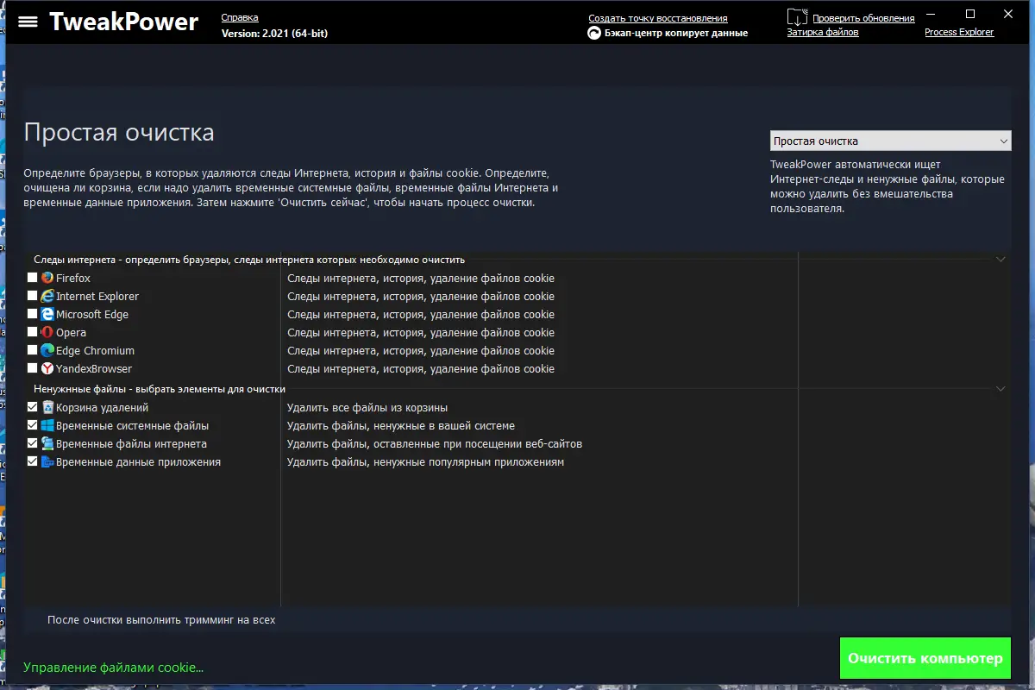Click the Version: 2.021 (64-bit) text
The width and height of the screenshot is (1035, 690).
[x=274, y=33]
